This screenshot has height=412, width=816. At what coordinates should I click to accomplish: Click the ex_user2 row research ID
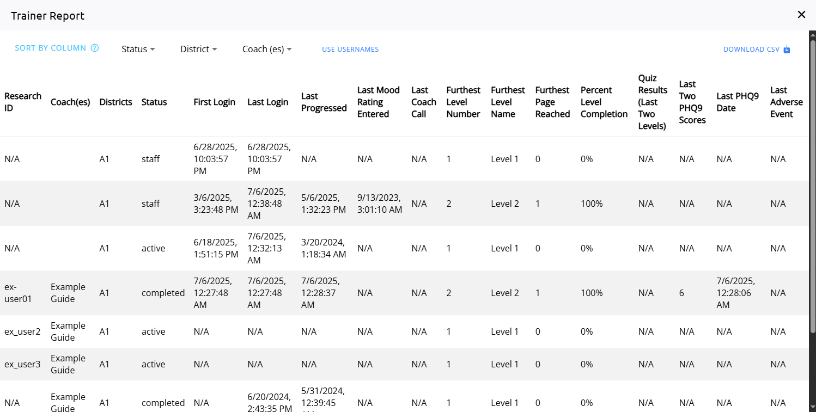point(22,331)
